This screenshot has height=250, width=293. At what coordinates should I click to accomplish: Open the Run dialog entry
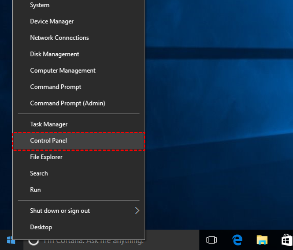[35, 190]
